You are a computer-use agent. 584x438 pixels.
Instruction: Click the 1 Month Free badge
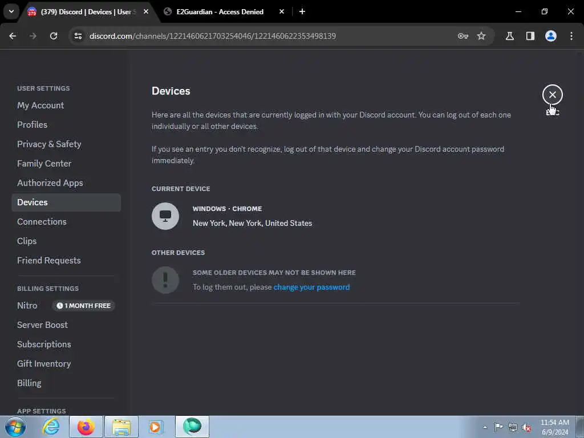[x=83, y=306]
